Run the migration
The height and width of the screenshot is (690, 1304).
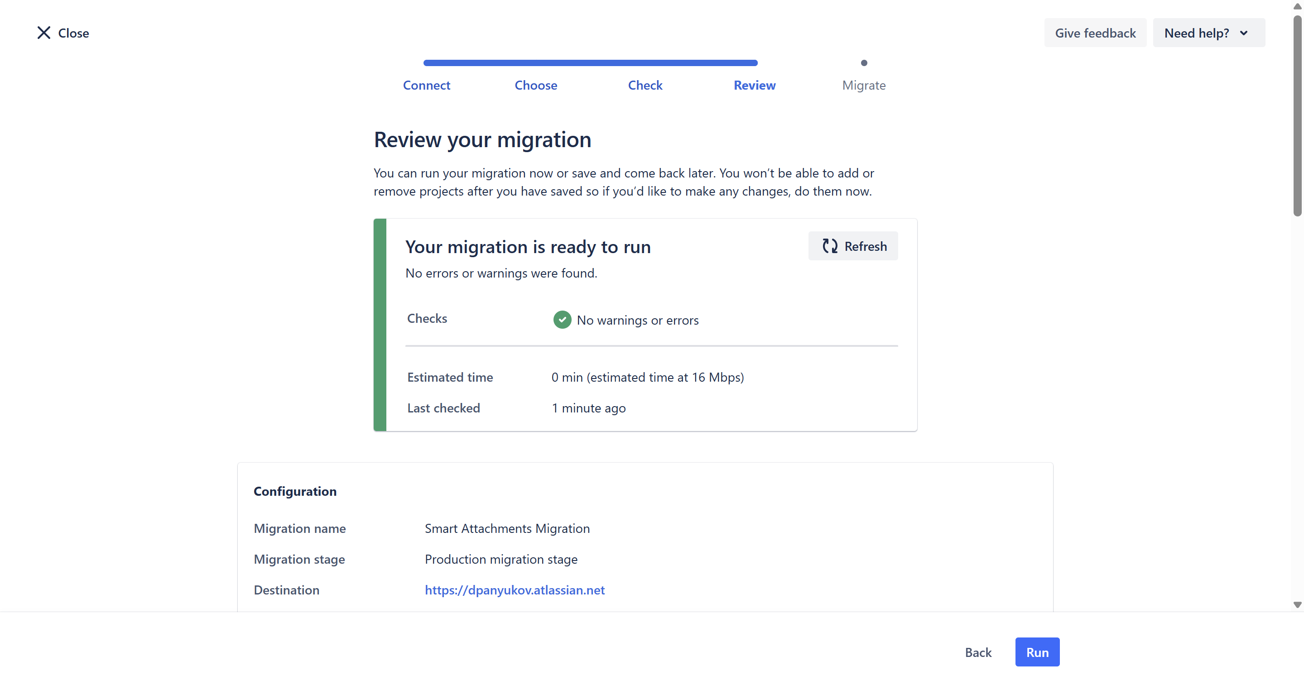(x=1037, y=652)
